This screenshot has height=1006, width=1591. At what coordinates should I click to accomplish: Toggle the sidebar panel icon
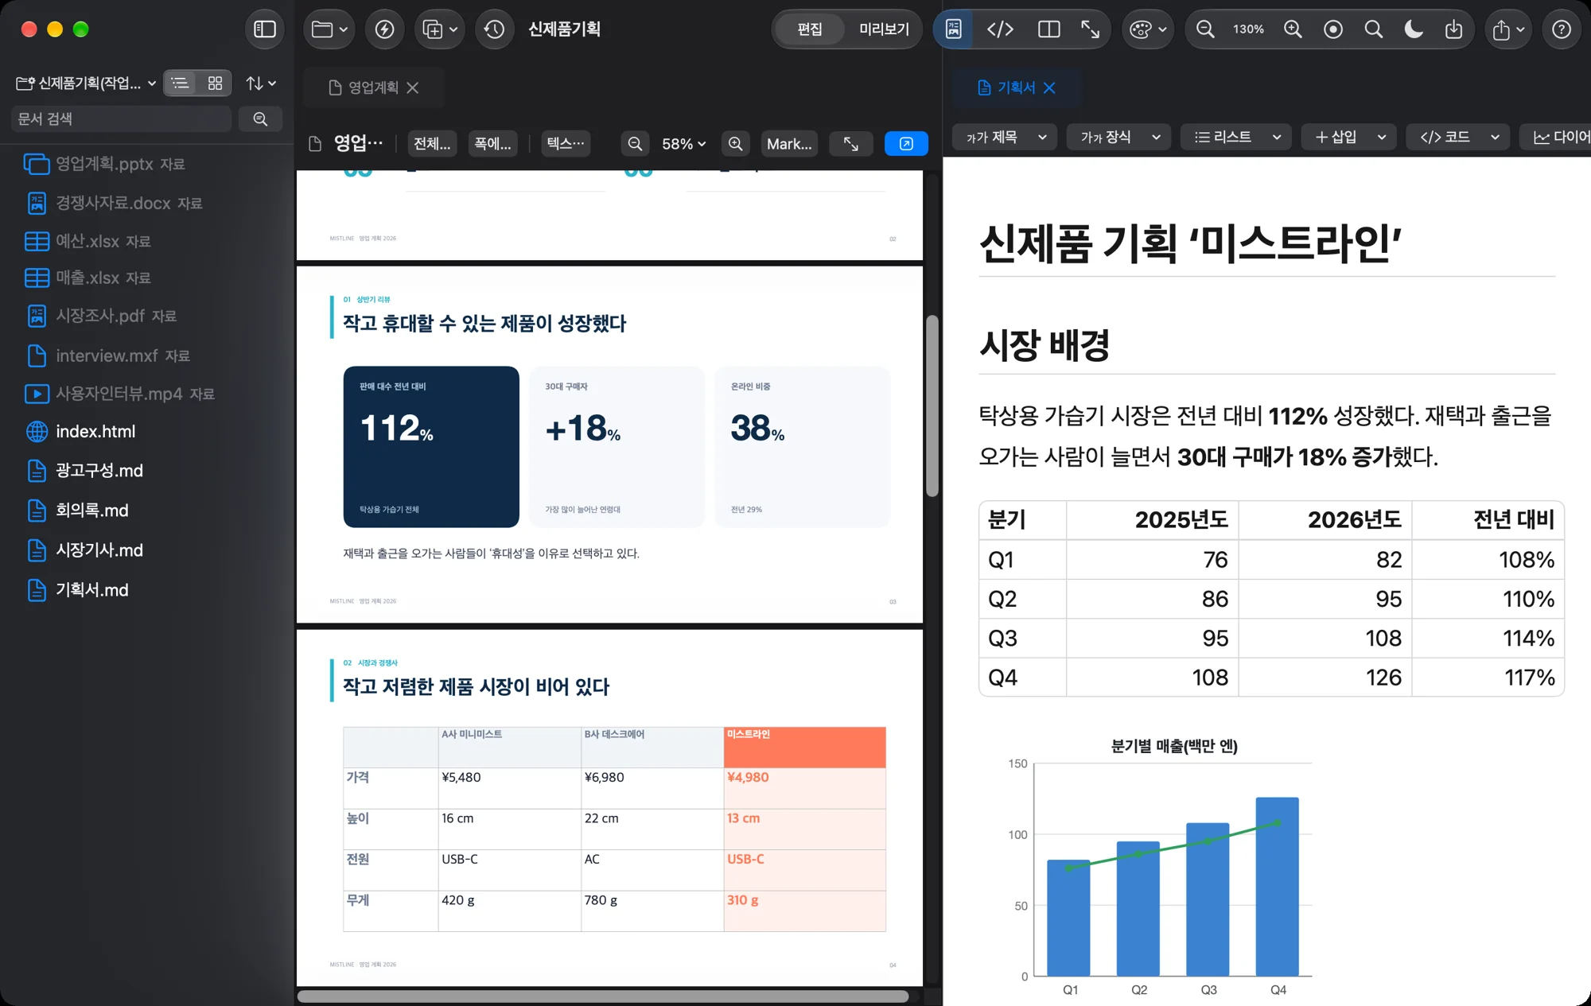265,29
